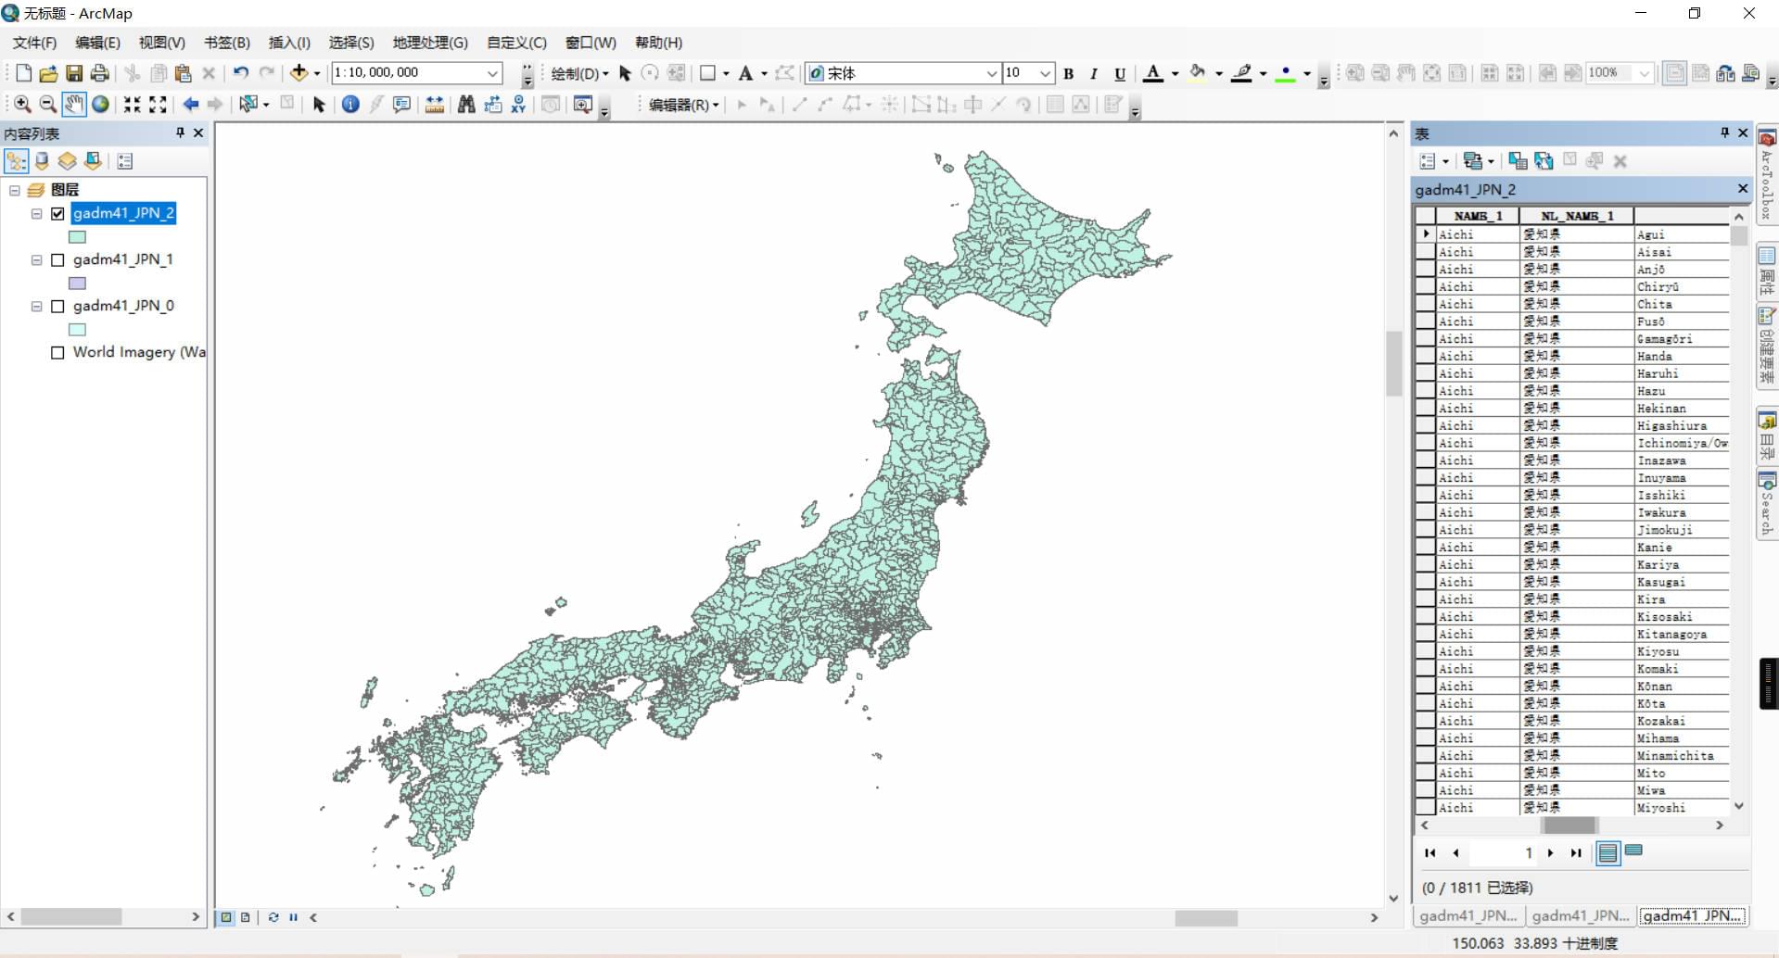Open the 文件(F) menu
This screenshot has height=958, width=1779.
click(x=34, y=43)
